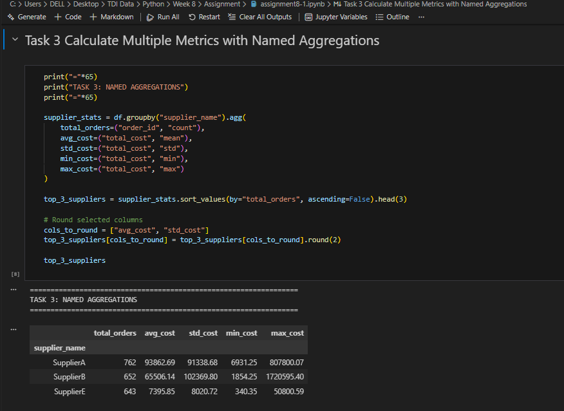This screenshot has height=411, width=564.
Task: Click the supplier_name index label
Action: [60, 348]
